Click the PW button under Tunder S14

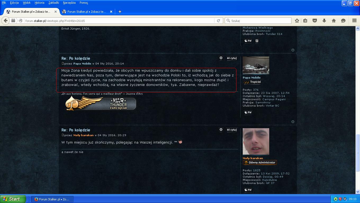(248, 41)
